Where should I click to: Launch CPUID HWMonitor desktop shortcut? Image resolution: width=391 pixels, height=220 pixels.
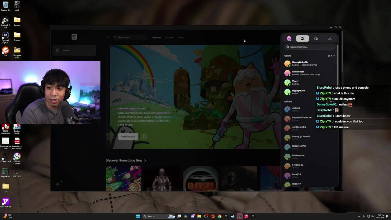pyautogui.click(x=5, y=129)
